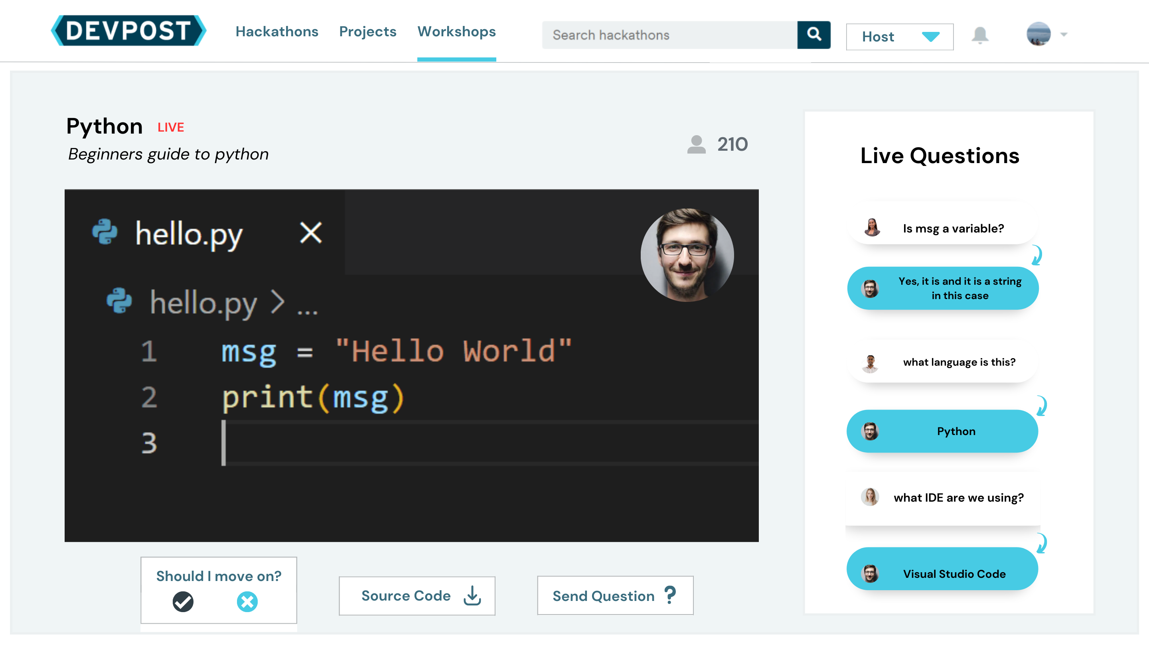This screenshot has height=646, width=1149.
Task: Click the Workshops navigation tab
Action: pos(456,31)
